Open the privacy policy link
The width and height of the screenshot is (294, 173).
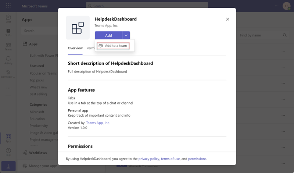tap(149, 159)
